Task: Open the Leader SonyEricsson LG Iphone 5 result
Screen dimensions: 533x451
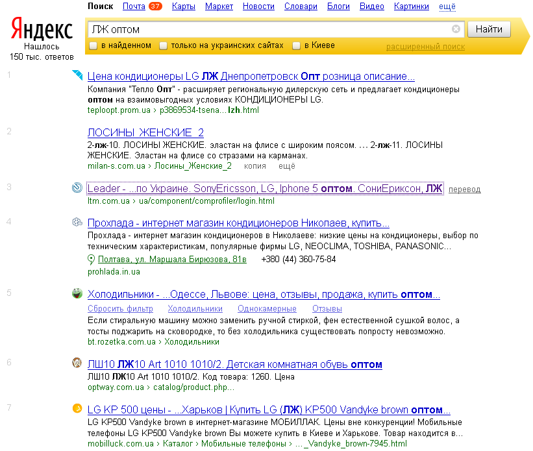Action: (265, 188)
